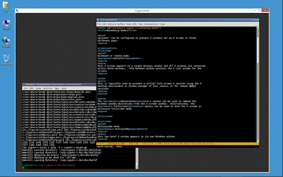Click the emacs window icon in its title bar
The image size is (283, 177).
[x=98, y=20]
